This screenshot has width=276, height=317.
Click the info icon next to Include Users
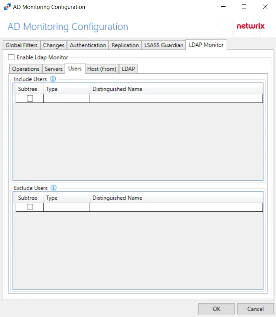point(53,79)
